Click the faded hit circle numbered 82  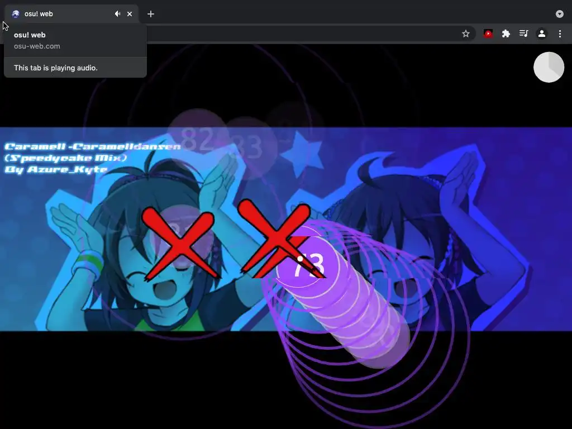pos(198,139)
